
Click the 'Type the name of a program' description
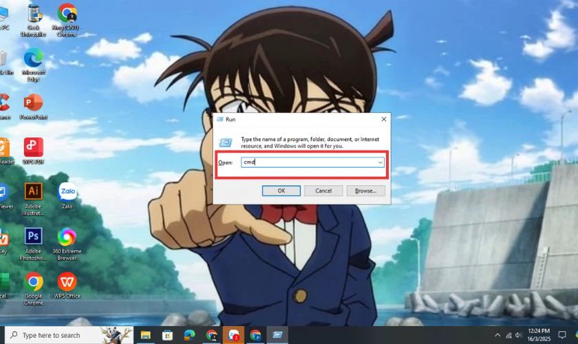pyautogui.click(x=310, y=142)
